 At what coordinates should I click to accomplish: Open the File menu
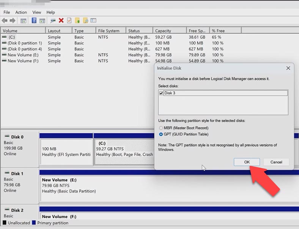pyautogui.click(x=7, y=12)
